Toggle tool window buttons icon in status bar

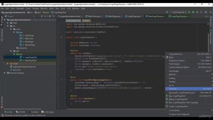point(2,115)
